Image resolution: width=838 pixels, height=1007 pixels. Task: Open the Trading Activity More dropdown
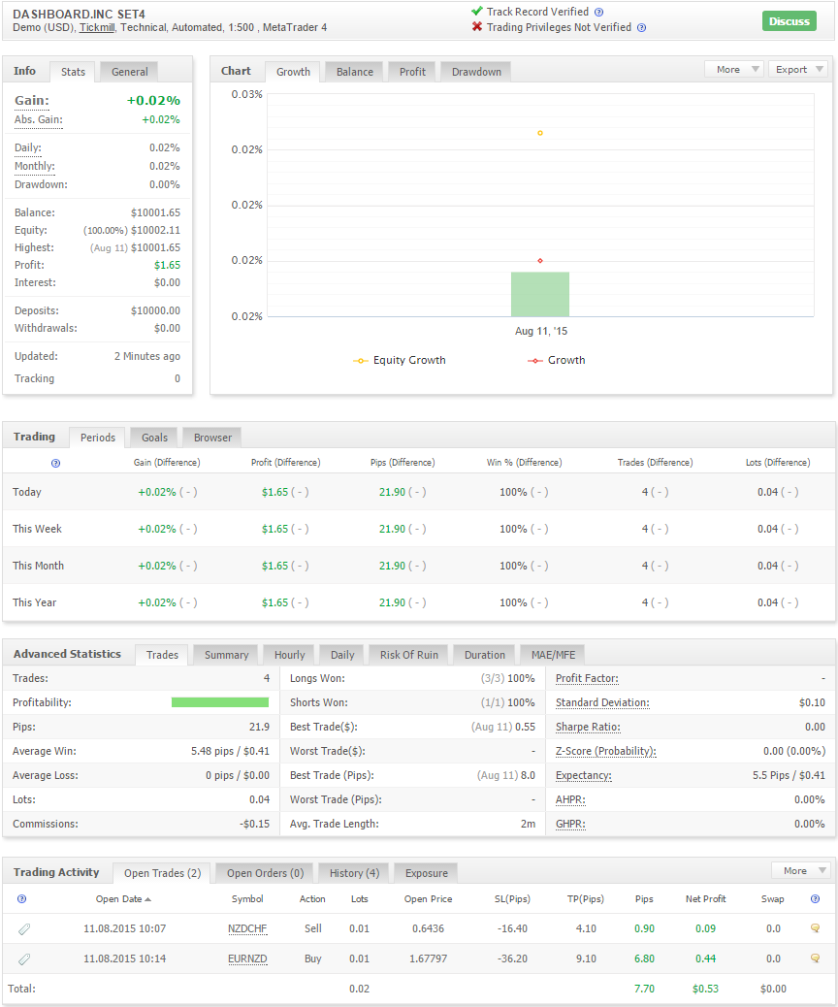[801, 871]
